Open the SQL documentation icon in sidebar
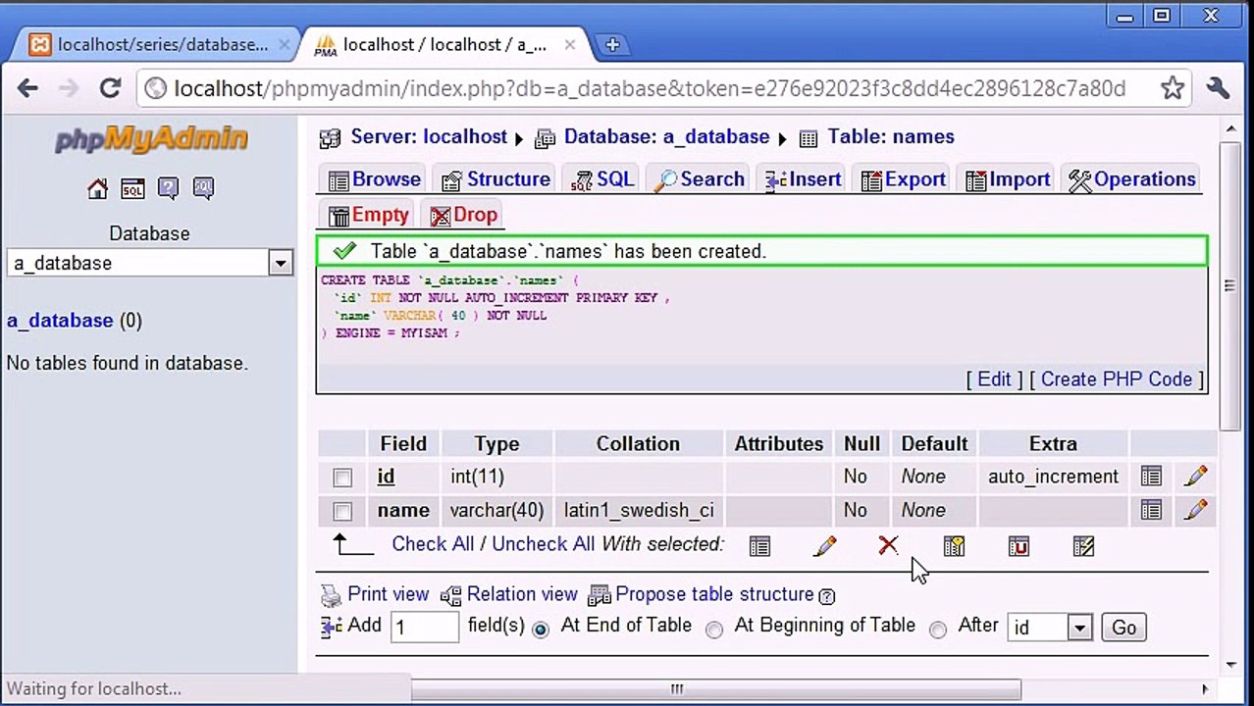The width and height of the screenshot is (1254, 706). (x=203, y=188)
